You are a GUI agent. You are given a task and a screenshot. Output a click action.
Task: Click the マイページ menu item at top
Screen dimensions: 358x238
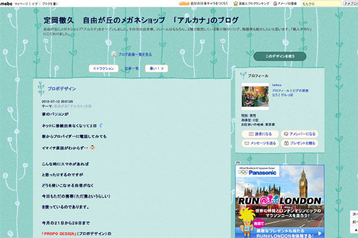21,4
